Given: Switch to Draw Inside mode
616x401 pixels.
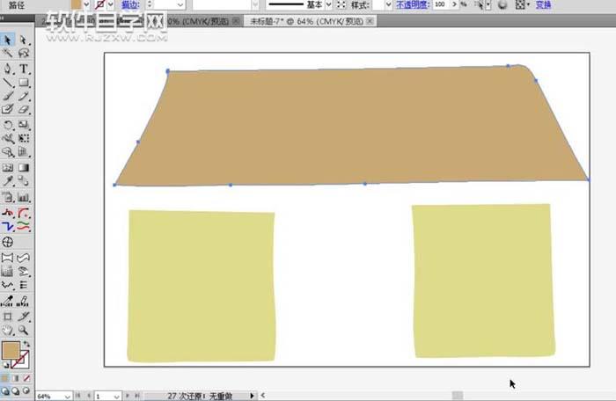Looking at the screenshot, I should point(26,390).
